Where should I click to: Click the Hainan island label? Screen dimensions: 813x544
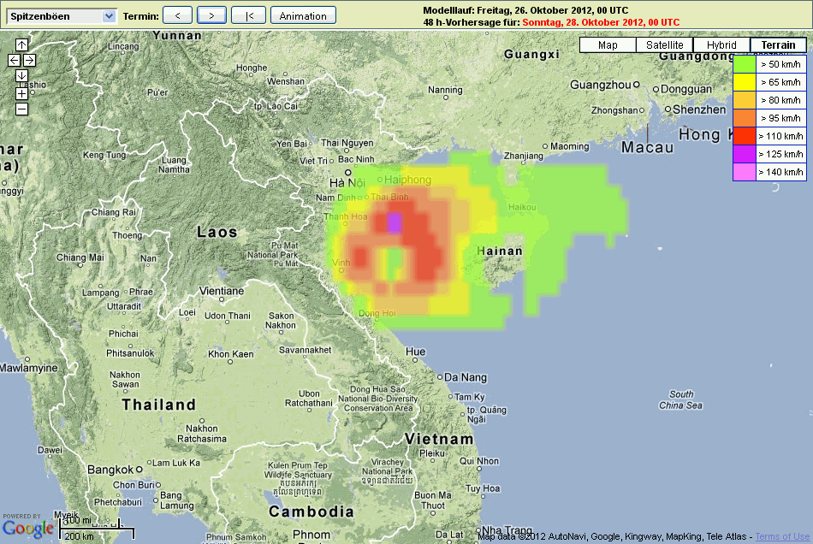500,251
